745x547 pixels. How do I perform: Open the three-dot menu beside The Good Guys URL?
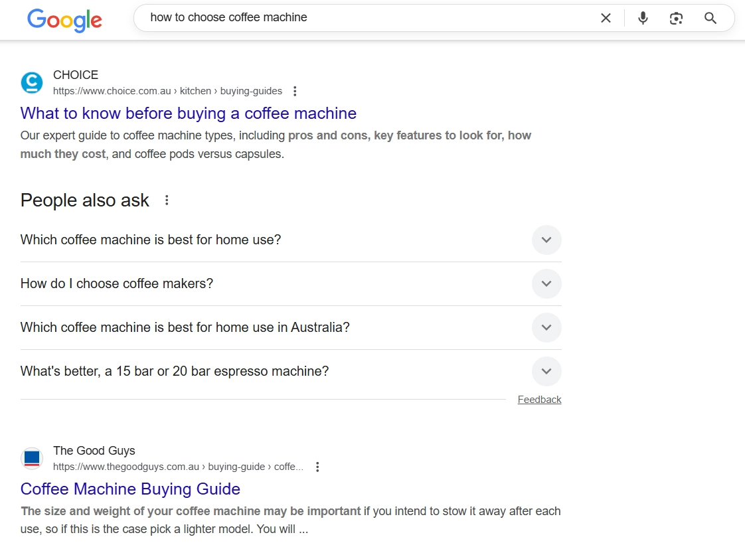click(x=317, y=467)
